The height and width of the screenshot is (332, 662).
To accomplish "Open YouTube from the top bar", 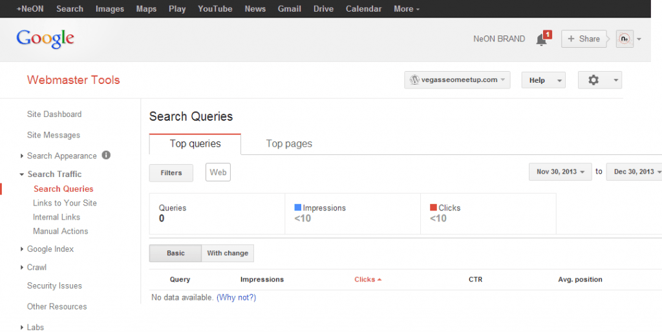I will pyautogui.click(x=215, y=9).
